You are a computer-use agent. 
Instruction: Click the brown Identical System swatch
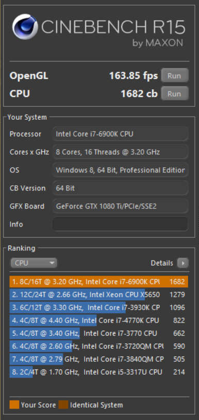63,405
